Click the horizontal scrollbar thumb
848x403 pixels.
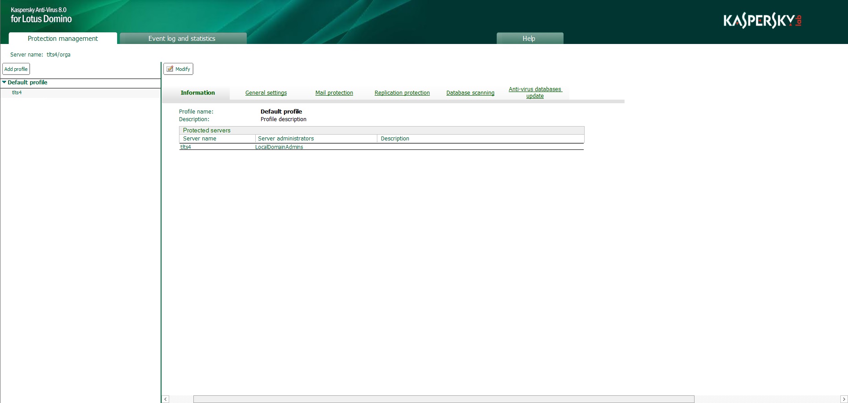pyautogui.click(x=444, y=399)
